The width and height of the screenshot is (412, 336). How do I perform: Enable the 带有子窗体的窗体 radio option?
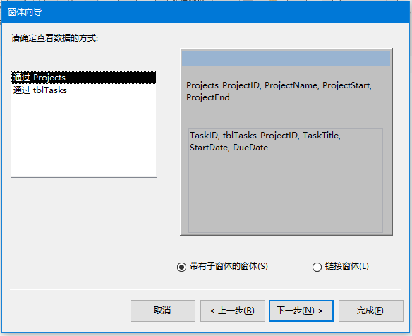181,267
